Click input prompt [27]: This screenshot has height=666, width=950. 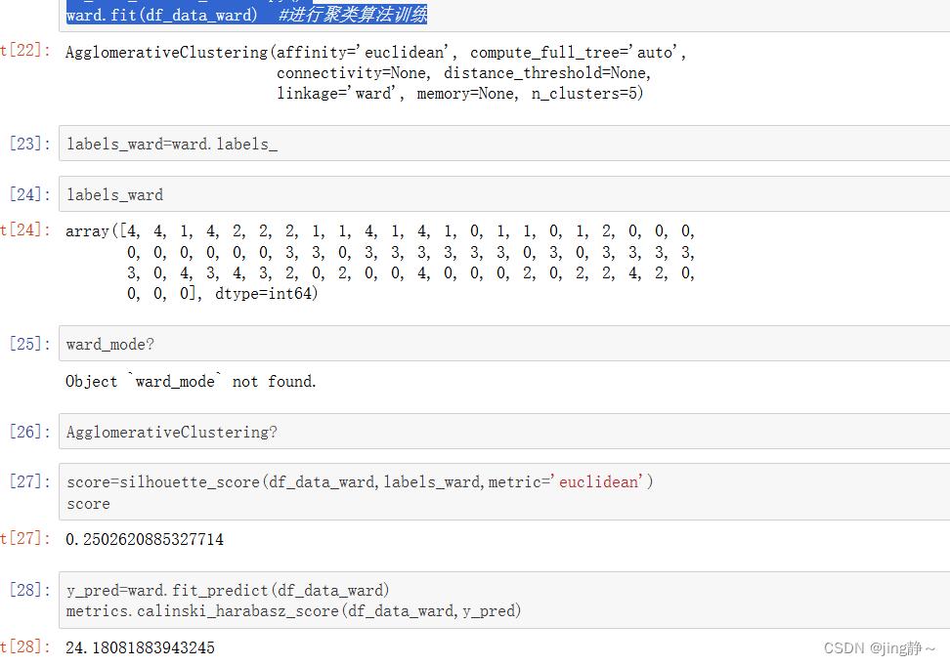pyautogui.click(x=29, y=481)
